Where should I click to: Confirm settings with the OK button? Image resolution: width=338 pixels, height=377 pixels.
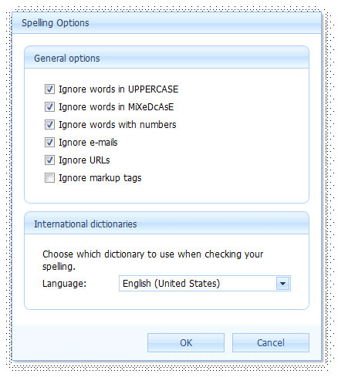point(186,343)
